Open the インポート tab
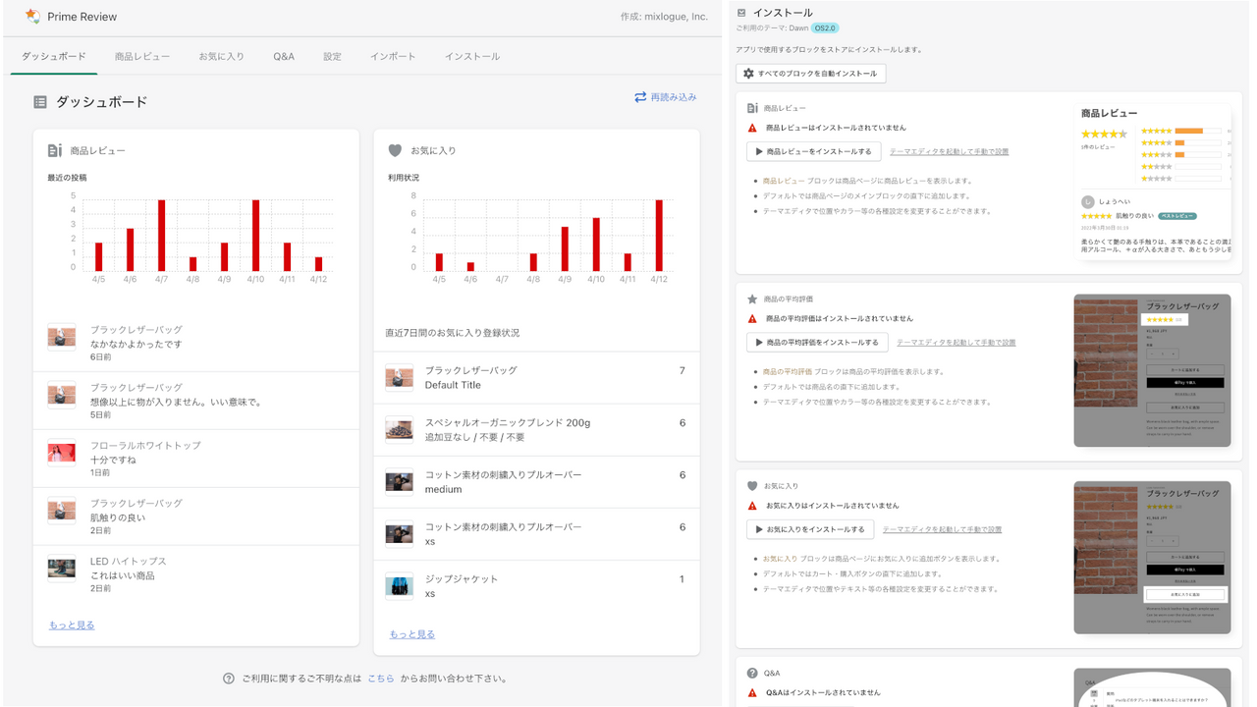Image resolution: width=1257 pixels, height=707 pixels. pyautogui.click(x=393, y=56)
